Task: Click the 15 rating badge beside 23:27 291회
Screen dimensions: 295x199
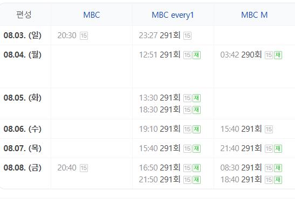Action: (x=187, y=35)
